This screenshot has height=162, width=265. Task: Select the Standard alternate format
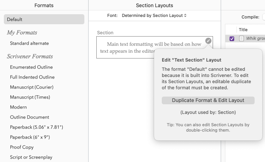click(x=29, y=43)
